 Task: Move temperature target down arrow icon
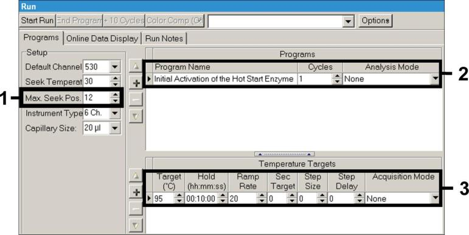[x=136, y=225]
